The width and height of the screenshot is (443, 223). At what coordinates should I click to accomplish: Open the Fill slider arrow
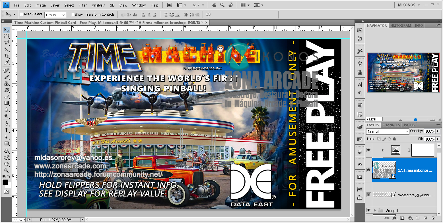438,139
